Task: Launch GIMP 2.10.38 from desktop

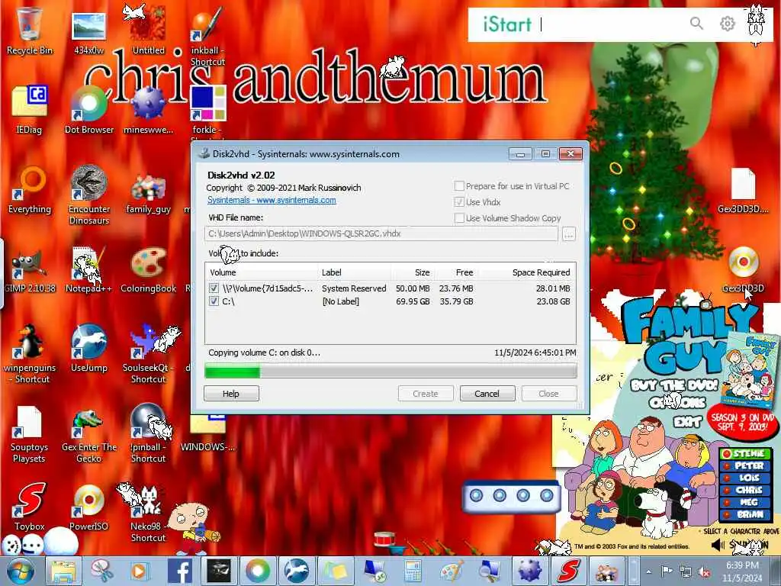Action: pos(30,272)
